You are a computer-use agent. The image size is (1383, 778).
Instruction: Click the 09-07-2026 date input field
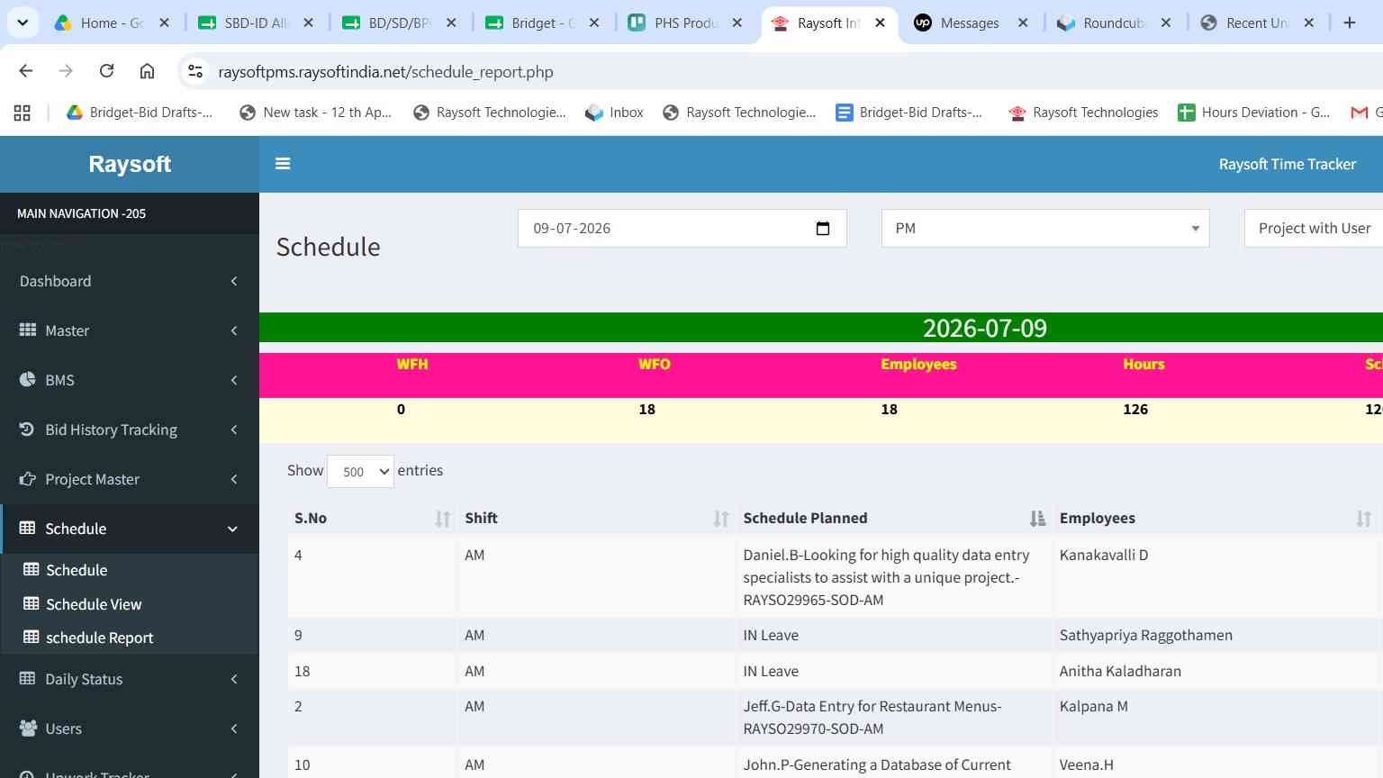[x=682, y=229]
